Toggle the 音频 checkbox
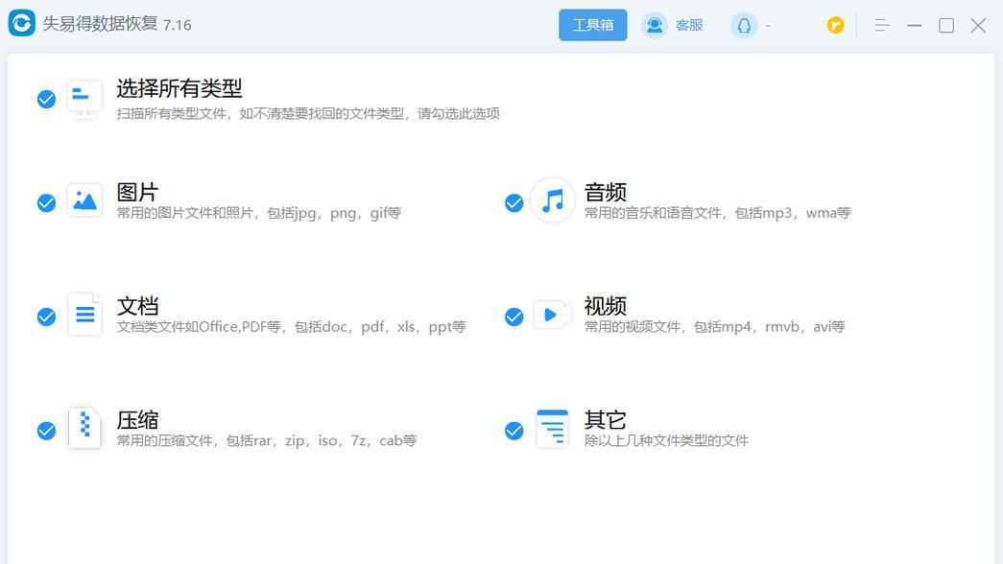This screenshot has width=1003, height=564. pos(513,202)
